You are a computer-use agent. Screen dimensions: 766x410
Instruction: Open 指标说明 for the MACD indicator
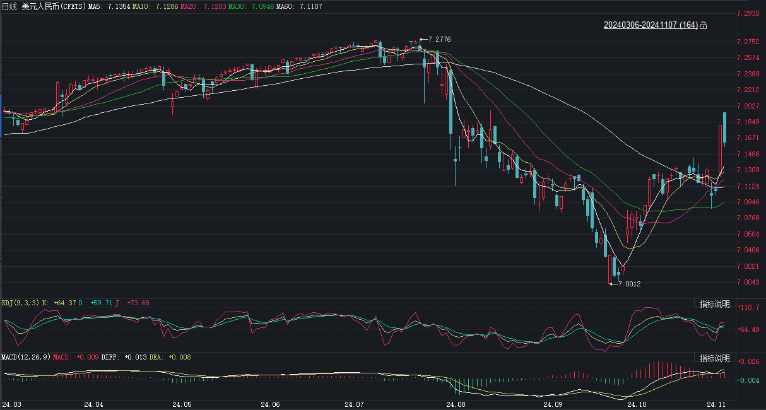[x=714, y=358]
